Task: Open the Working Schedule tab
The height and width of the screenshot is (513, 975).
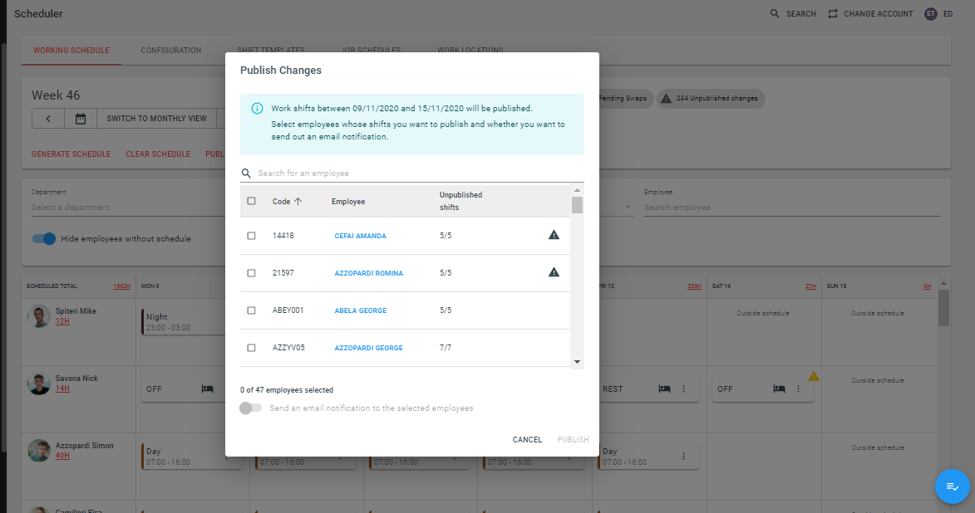Action: pyautogui.click(x=71, y=51)
